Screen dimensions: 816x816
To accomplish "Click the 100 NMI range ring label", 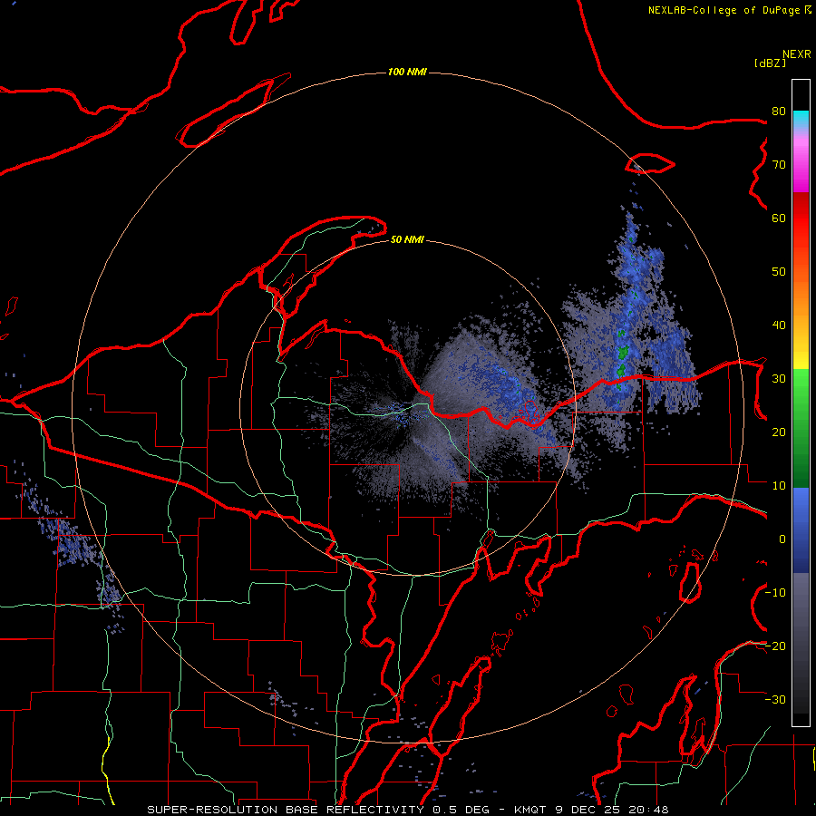I will pos(407,72).
